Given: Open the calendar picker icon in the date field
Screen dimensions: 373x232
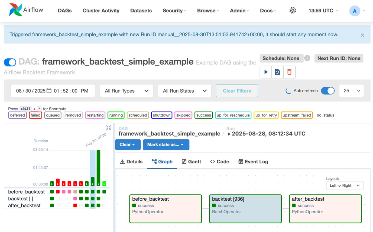Looking at the screenshot, I should pyautogui.click(x=49, y=91).
